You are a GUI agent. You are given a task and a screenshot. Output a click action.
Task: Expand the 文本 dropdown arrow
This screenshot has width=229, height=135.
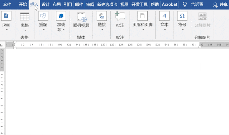click(165, 30)
